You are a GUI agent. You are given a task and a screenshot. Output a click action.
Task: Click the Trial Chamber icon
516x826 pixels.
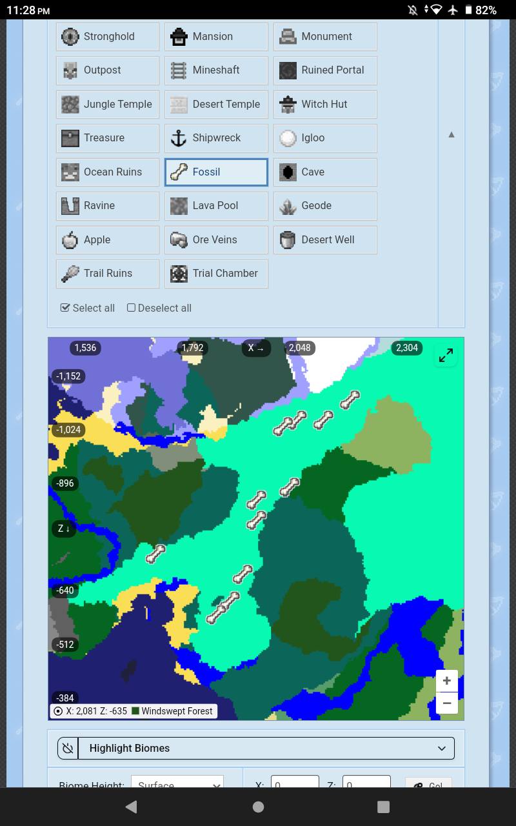coord(179,274)
